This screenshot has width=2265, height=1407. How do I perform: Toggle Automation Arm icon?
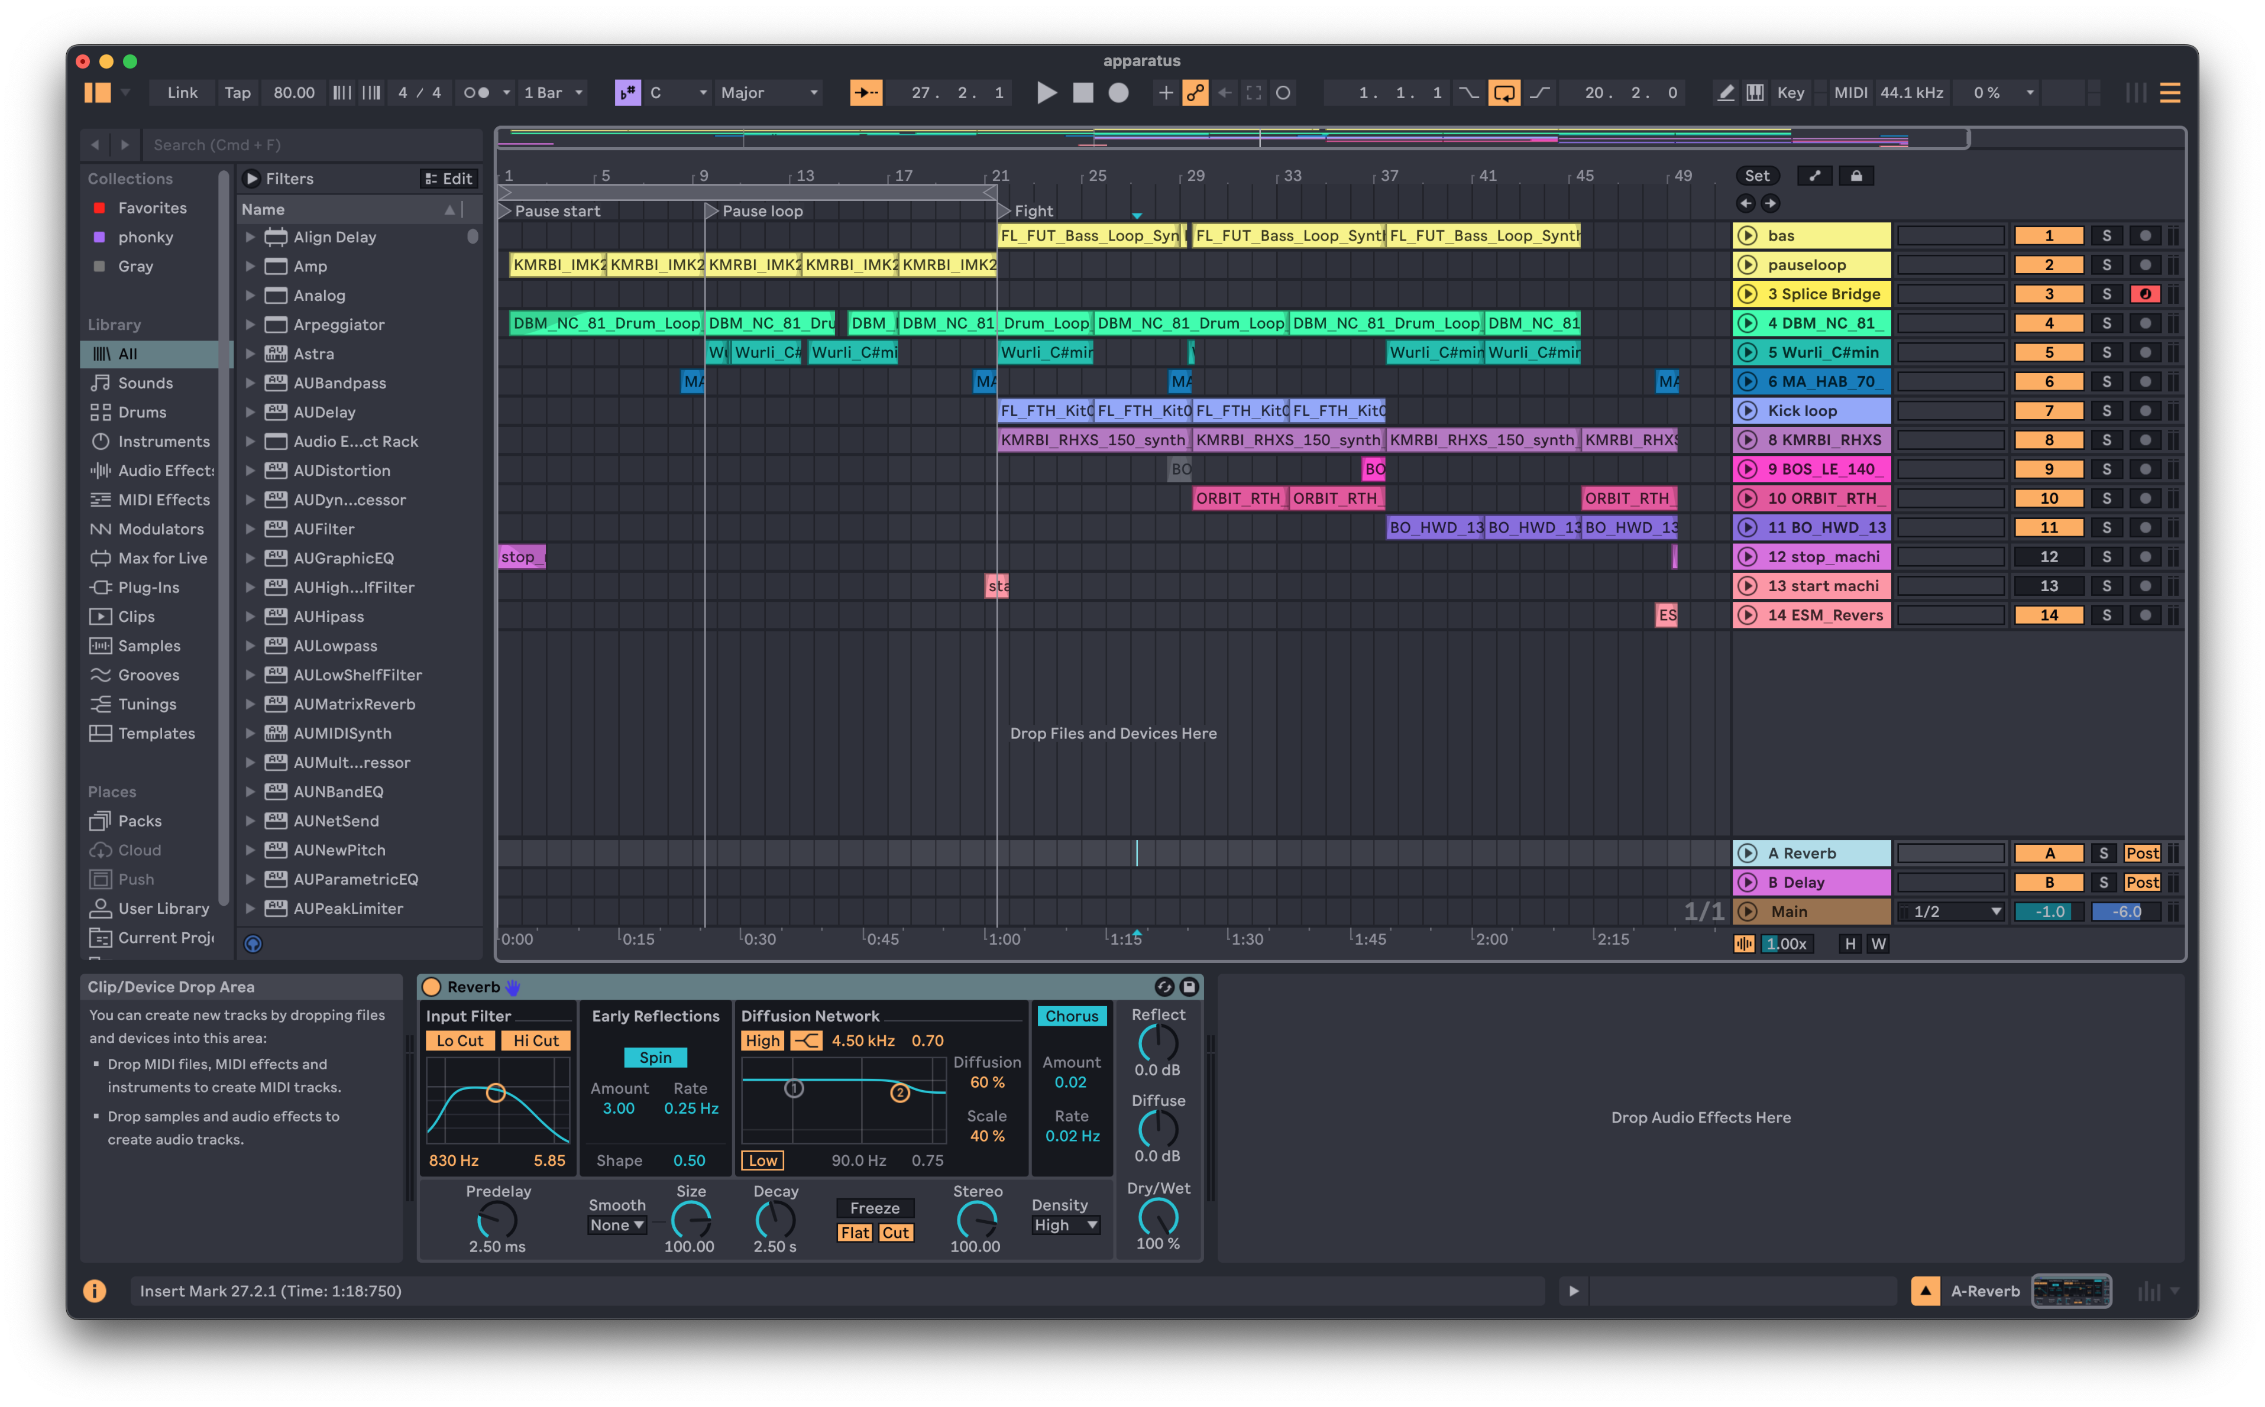coord(1195,92)
